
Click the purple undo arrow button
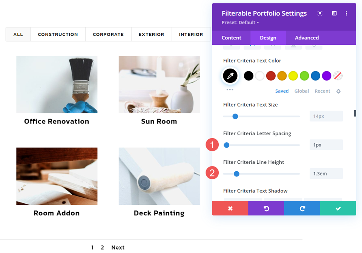click(x=266, y=208)
